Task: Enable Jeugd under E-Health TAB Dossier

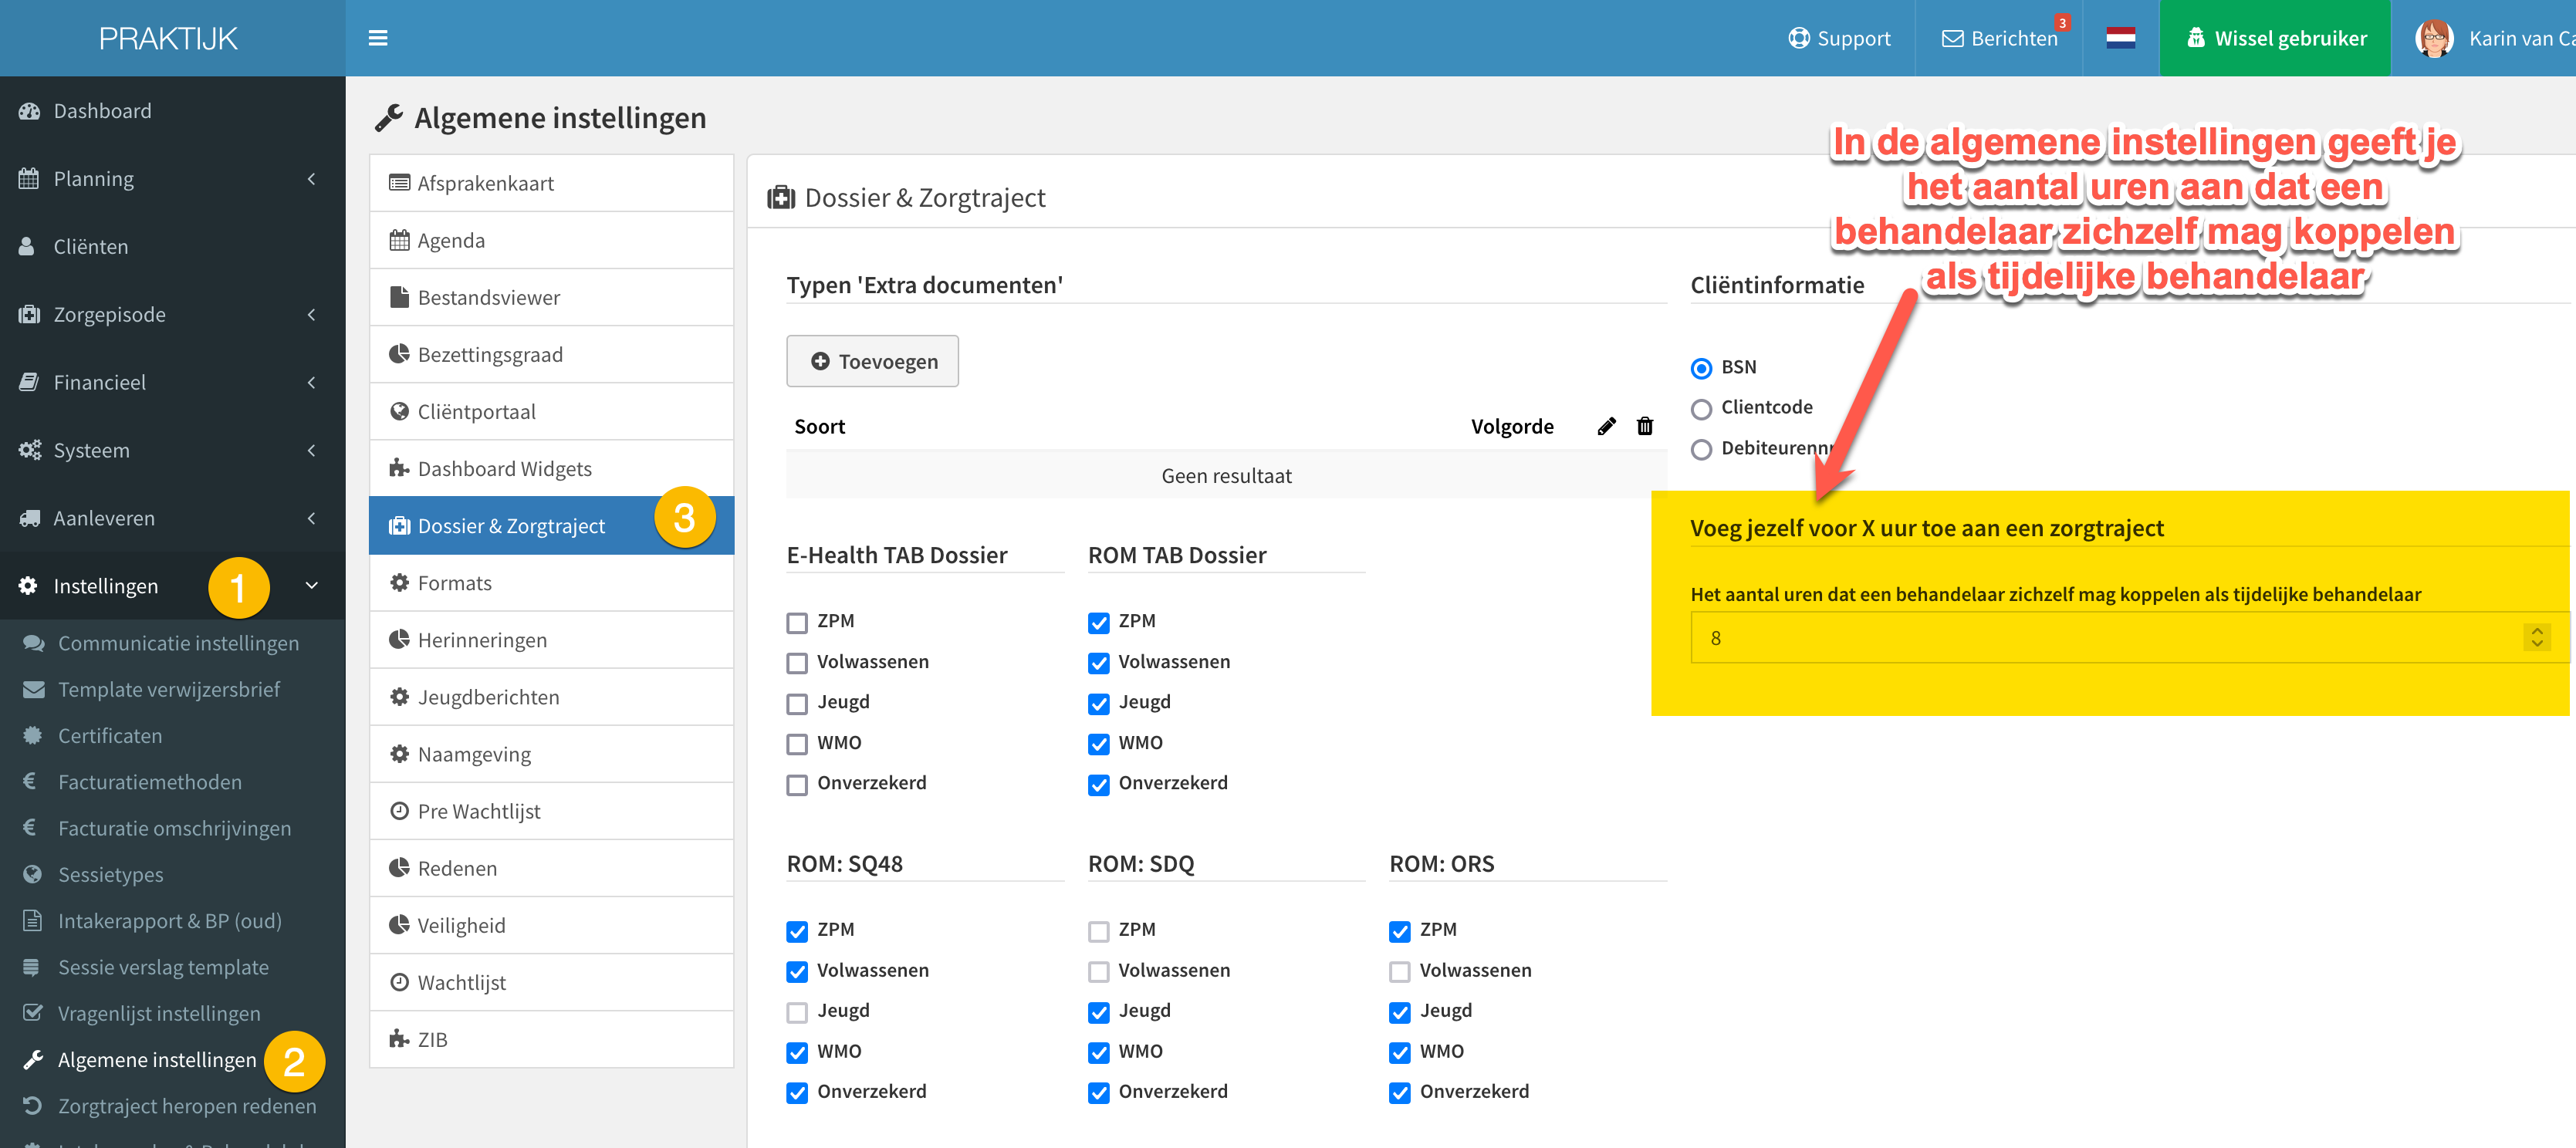Action: pos(797,704)
